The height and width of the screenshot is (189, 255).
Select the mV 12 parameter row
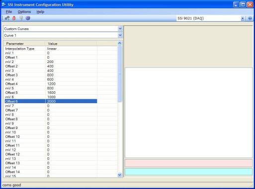(x=51, y=150)
